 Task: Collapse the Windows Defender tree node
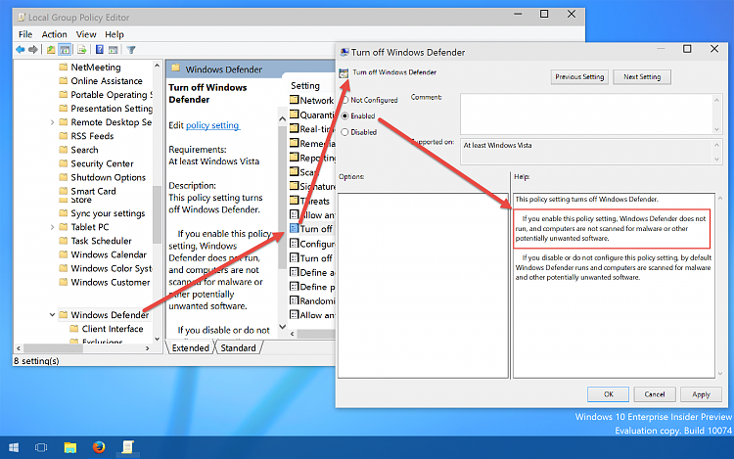pos(52,314)
